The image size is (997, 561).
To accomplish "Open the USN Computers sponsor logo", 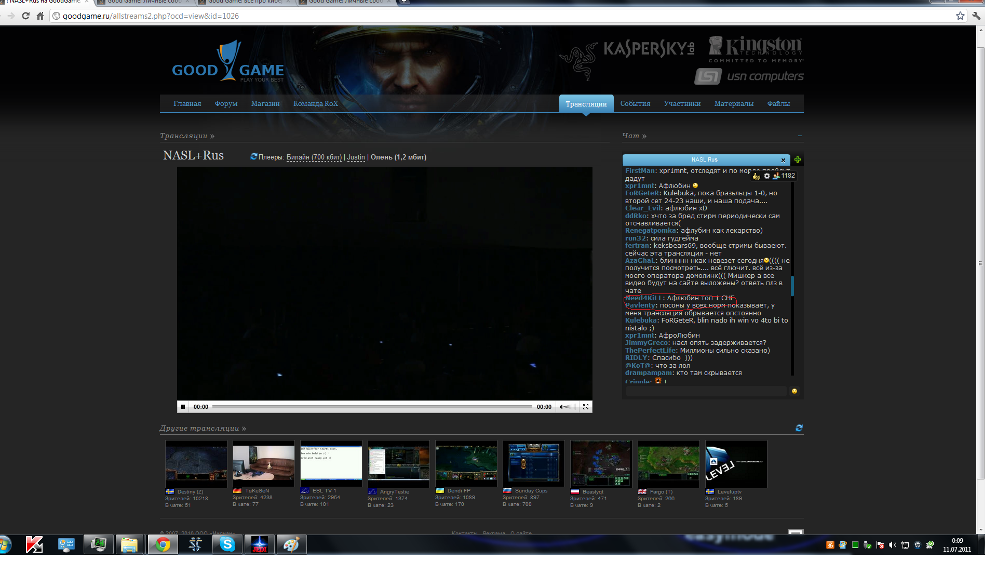I will 749,76.
